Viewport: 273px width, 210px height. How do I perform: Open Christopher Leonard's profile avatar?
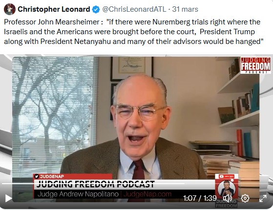click(10, 9)
